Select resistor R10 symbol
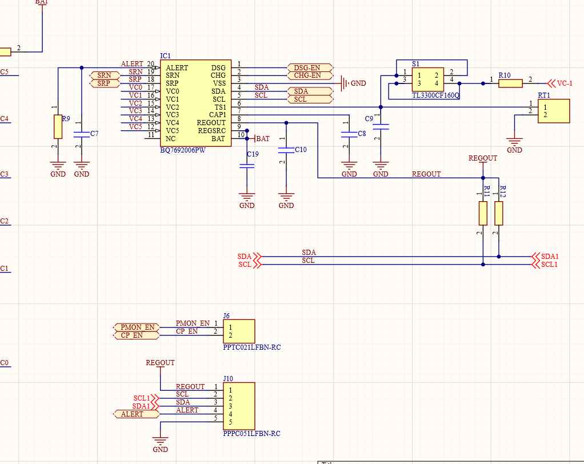The image size is (584, 464). [x=510, y=83]
